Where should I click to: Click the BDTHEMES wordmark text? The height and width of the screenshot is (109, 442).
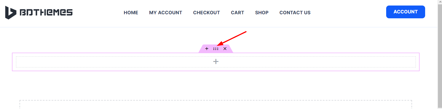click(46, 12)
